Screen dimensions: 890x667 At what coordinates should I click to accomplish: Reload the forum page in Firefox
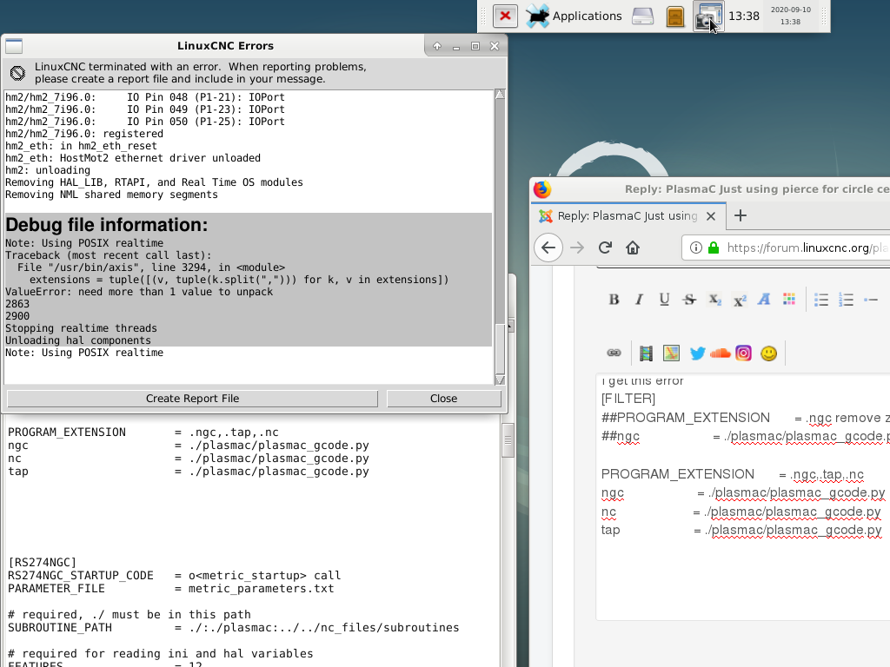click(x=605, y=248)
